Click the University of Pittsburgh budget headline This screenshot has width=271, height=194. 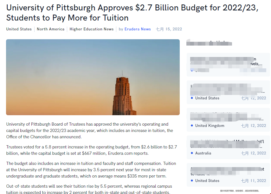pyautogui.click(x=132, y=13)
